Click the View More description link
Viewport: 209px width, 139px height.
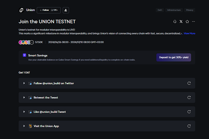(189, 33)
